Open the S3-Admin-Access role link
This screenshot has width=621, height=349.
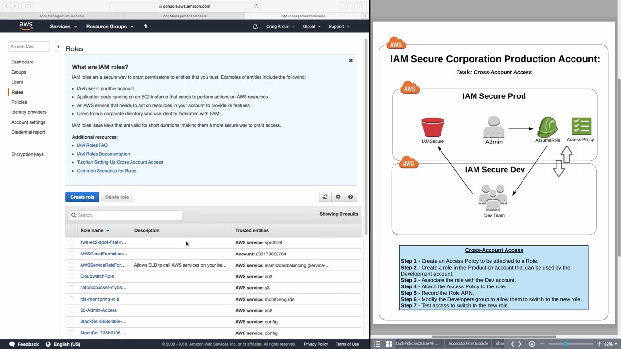(x=98, y=310)
